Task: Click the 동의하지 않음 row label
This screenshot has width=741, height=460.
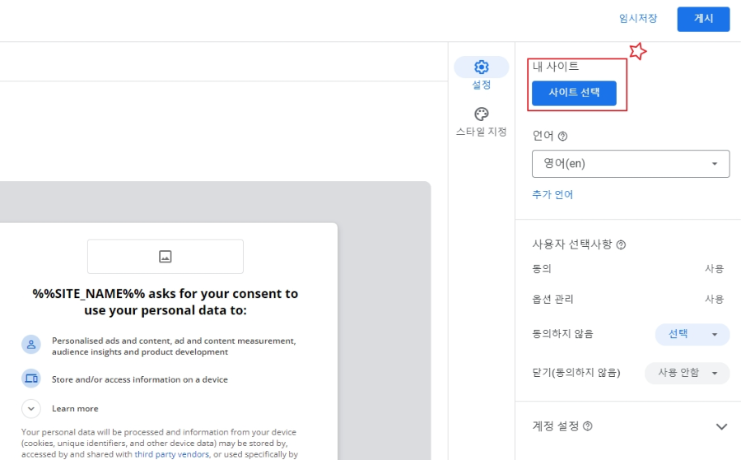Action: point(562,334)
